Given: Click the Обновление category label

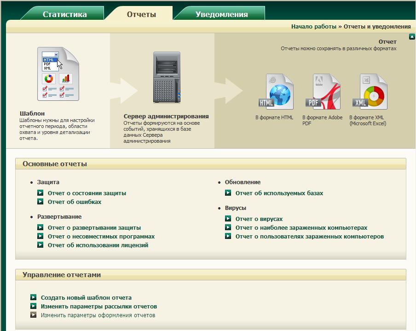Looking at the screenshot, I should tap(243, 182).
